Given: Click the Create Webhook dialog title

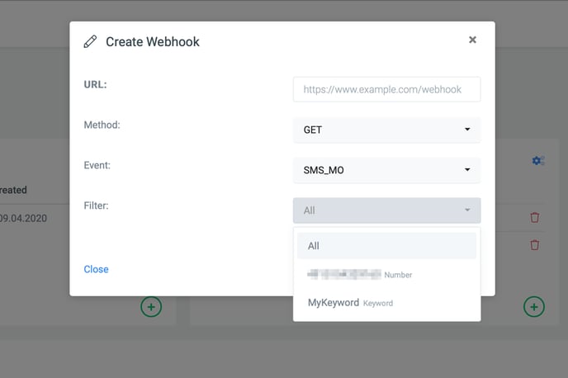Looking at the screenshot, I should coord(153,41).
